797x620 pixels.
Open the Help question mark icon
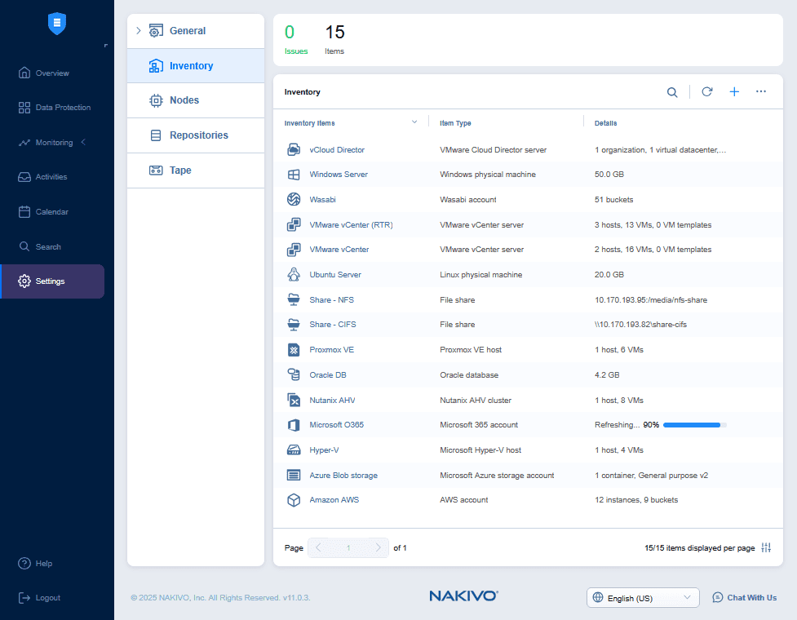(x=24, y=563)
